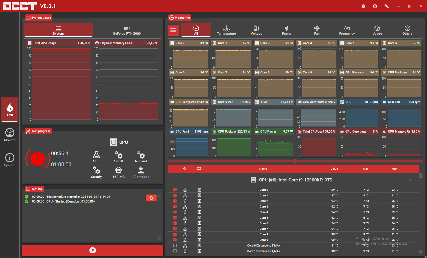Enable Core 0 Distance to TjMAX checkbox
The width and height of the screenshot is (427, 258).
175,245
